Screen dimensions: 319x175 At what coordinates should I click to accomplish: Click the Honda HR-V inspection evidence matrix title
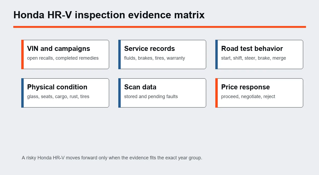[x=109, y=15]
